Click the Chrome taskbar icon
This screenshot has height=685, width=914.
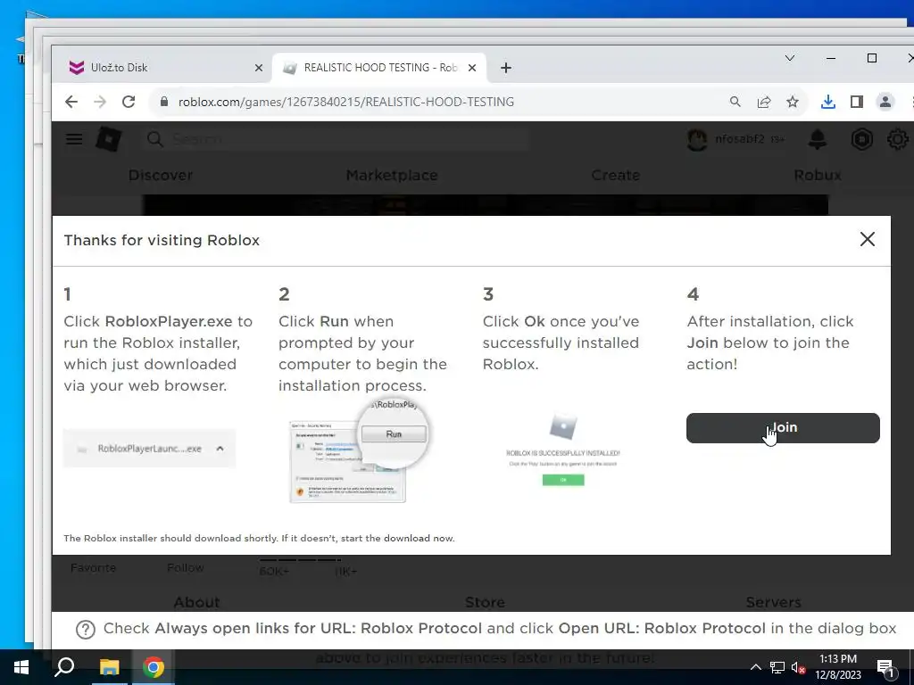(154, 667)
